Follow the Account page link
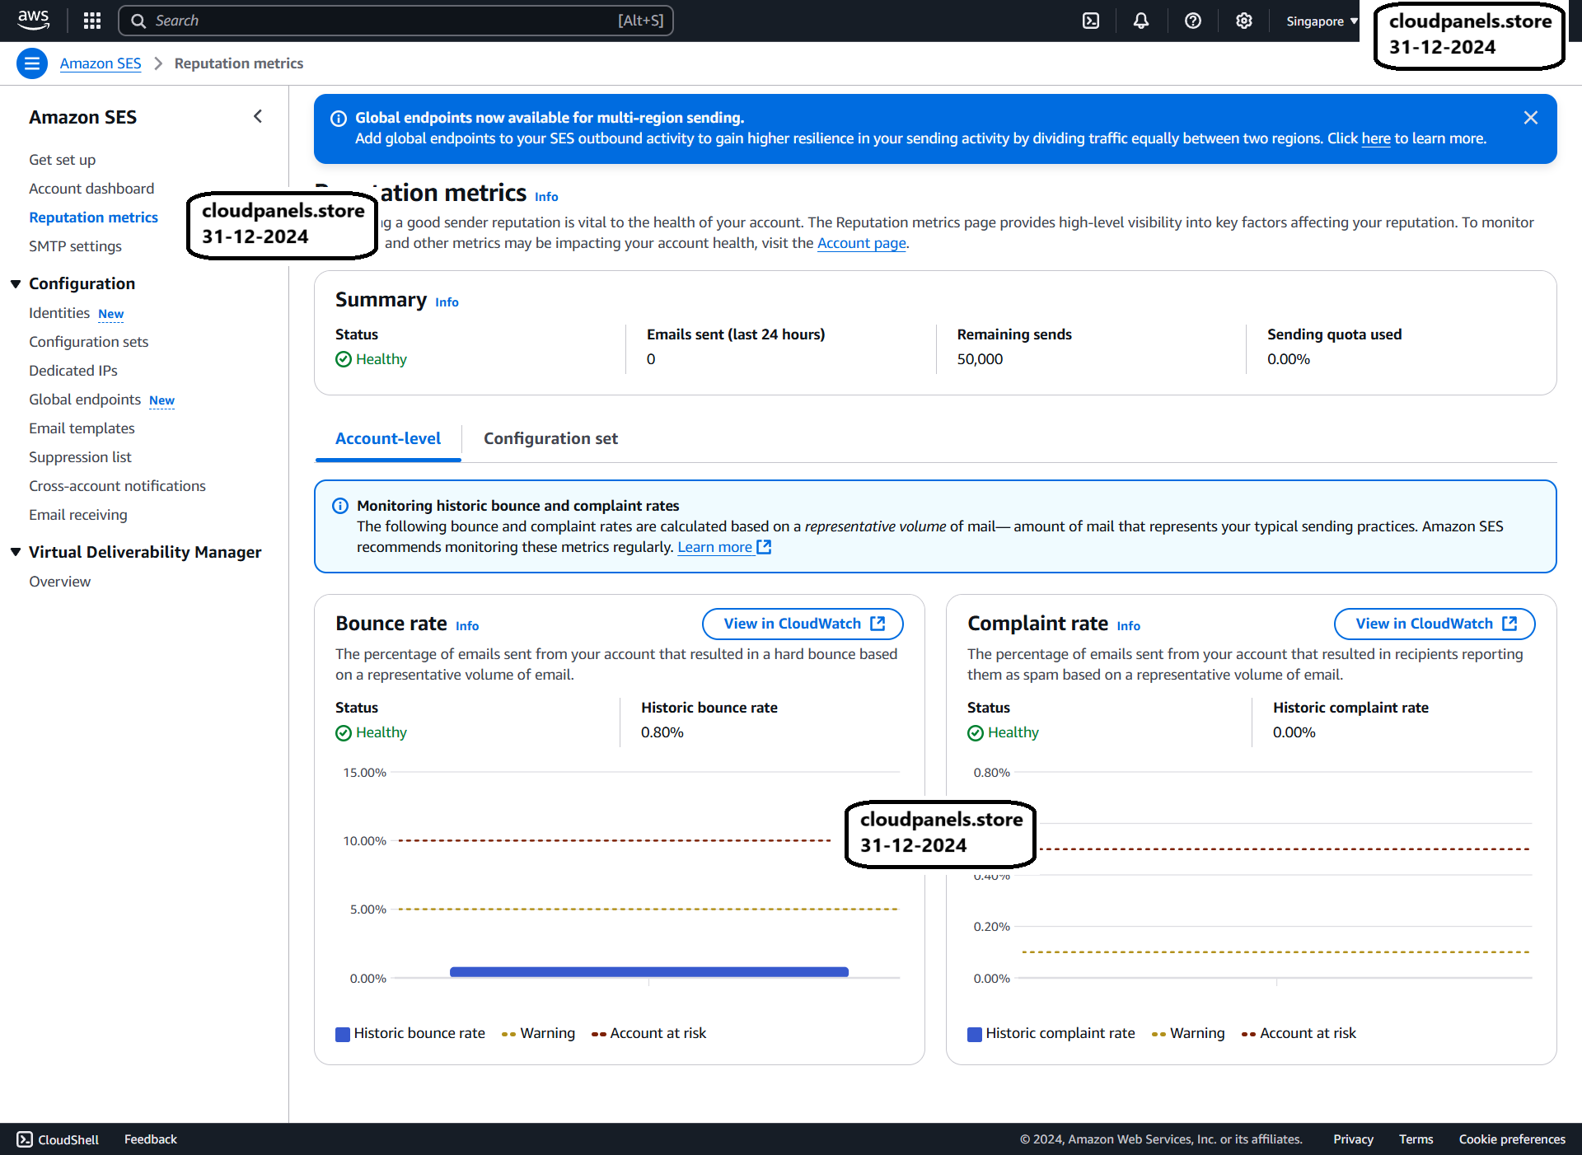The width and height of the screenshot is (1582, 1155). [x=861, y=243]
